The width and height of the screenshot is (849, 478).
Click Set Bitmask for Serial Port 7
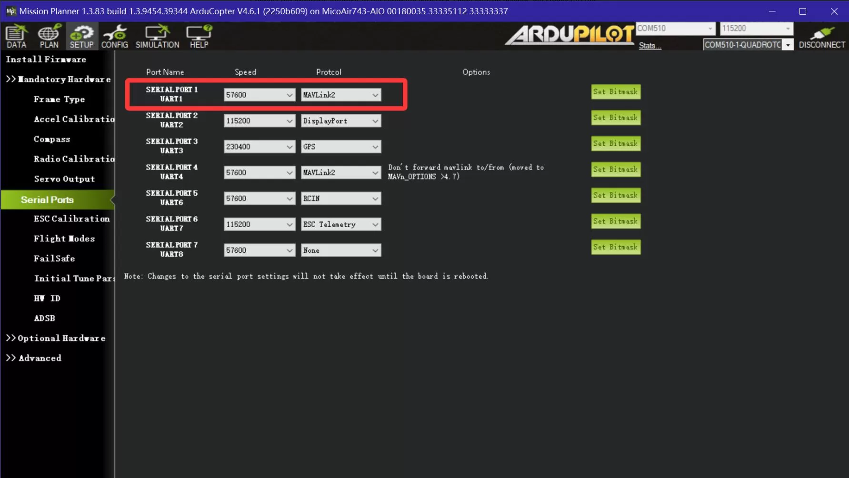point(616,247)
